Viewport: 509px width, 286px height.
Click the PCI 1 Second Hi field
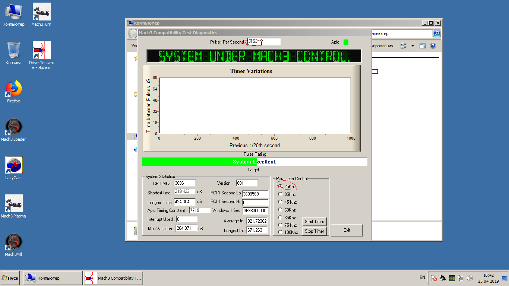click(x=255, y=202)
